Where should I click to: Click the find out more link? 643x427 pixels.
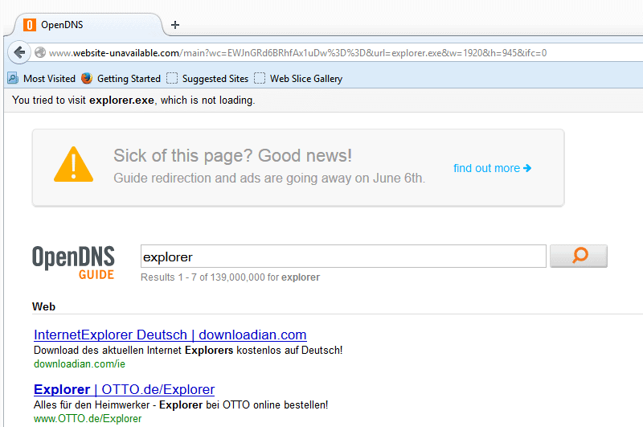click(492, 168)
